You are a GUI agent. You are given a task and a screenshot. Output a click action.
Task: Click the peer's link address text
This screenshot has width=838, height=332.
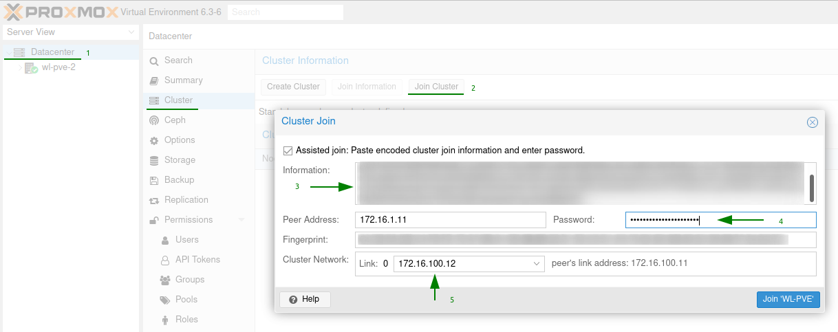point(620,263)
